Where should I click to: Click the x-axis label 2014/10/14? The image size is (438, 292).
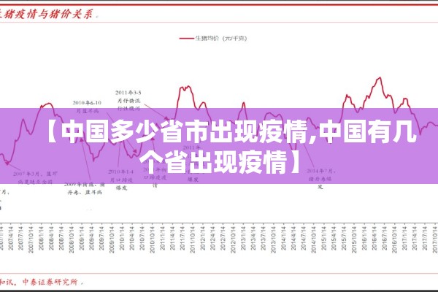[x=314, y=239]
